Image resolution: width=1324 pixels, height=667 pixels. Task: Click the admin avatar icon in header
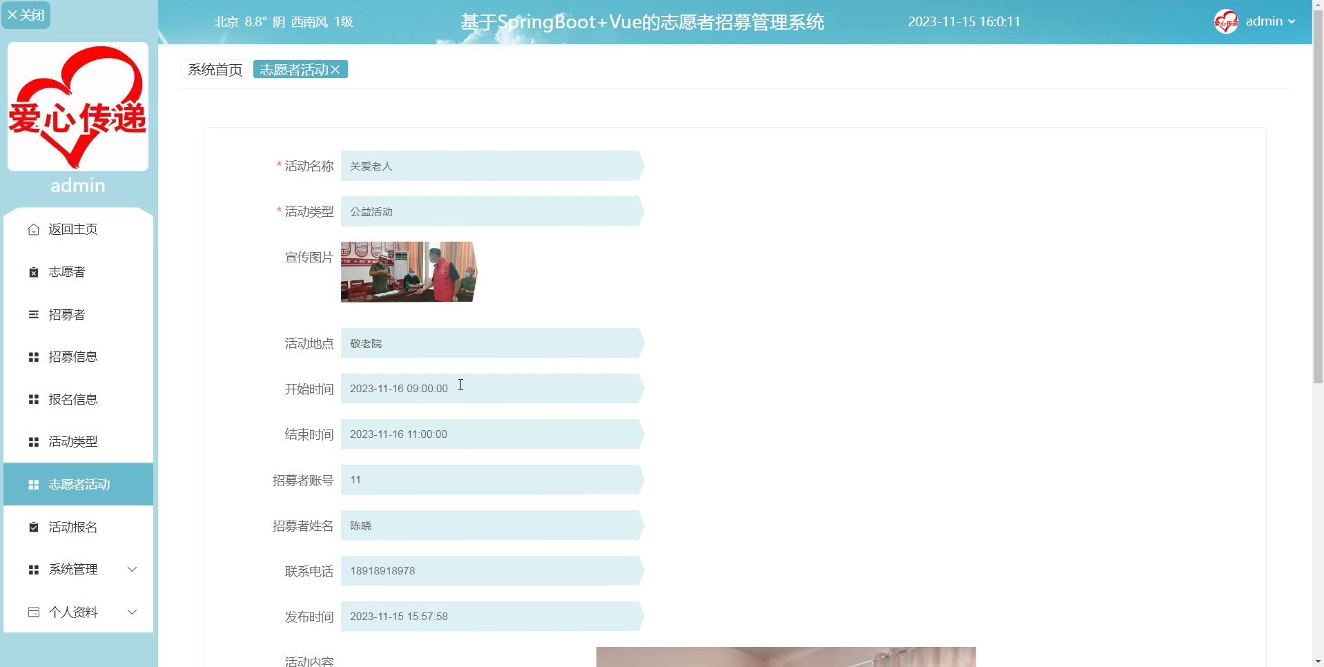(1226, 21)
